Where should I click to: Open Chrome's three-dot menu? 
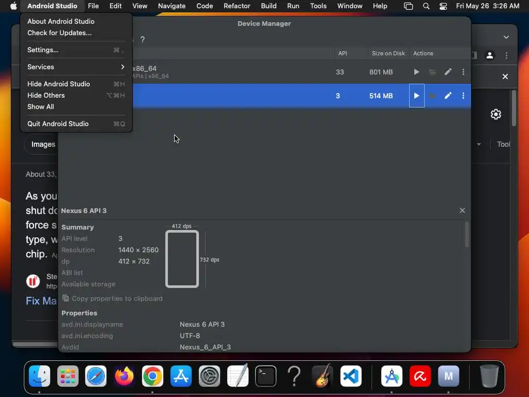pos(506,55)
